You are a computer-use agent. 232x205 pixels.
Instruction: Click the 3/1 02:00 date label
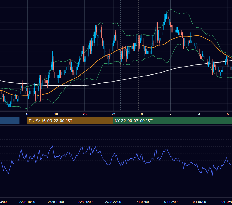click(171, 202)
